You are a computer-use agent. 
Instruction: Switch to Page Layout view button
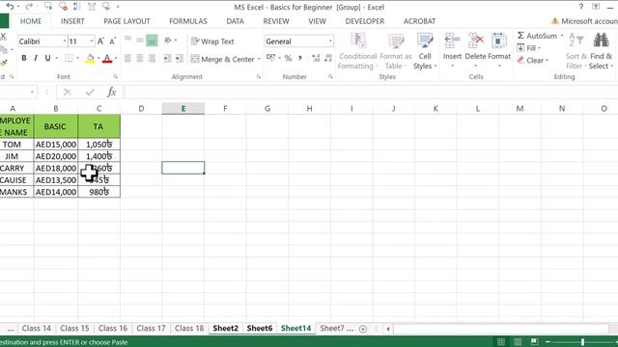pos(518,341)
